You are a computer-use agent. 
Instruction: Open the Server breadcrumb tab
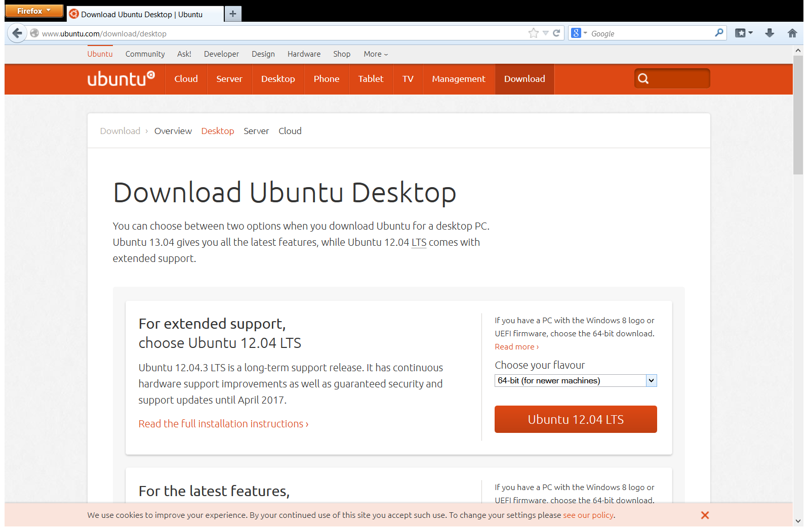click(x=256, y=131)
